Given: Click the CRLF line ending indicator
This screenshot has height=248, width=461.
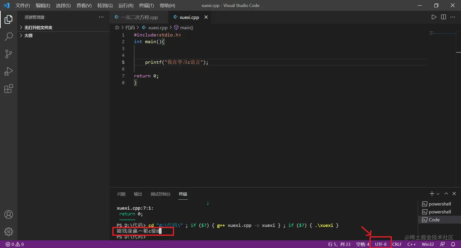Looking at the screenshot, I should [x=397, y=244].
